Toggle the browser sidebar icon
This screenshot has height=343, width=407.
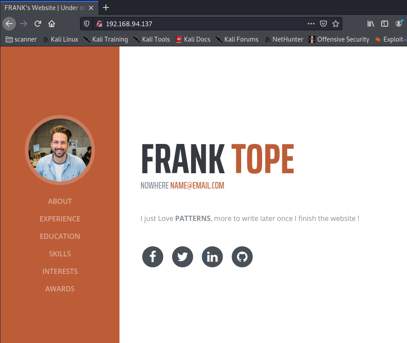(x=384, y=24)
